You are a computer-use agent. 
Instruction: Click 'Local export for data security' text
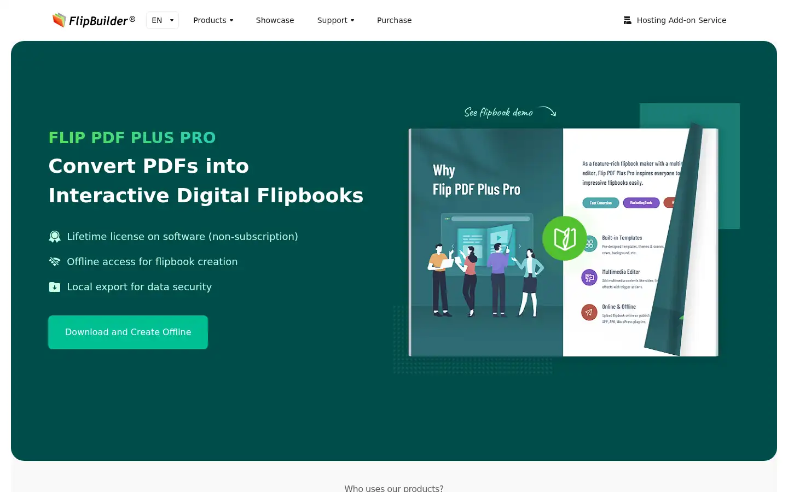click(x=139, y=287)
